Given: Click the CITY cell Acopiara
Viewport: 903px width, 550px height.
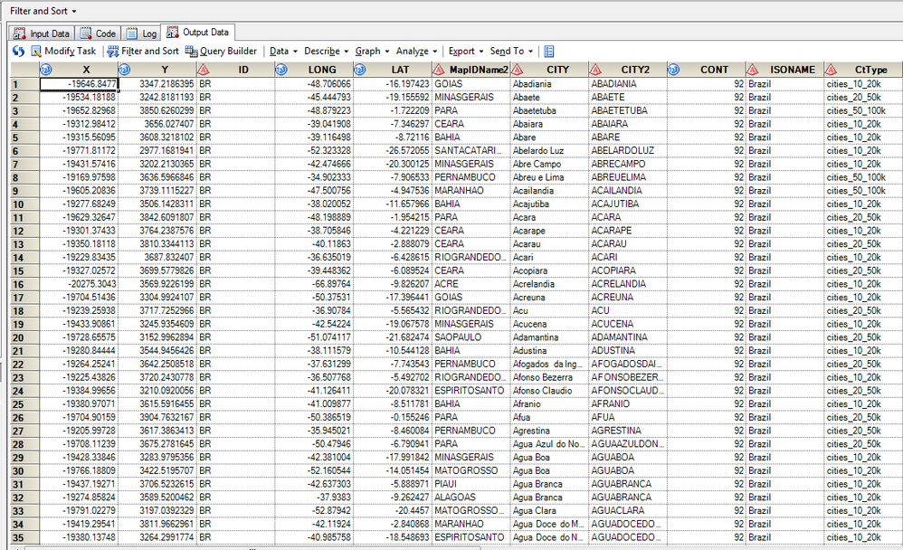Looking at the screenshot, I should click(x=549, y=270).
